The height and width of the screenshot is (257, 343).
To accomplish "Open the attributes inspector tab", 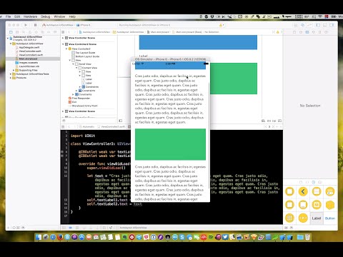I will coord(314,32).
